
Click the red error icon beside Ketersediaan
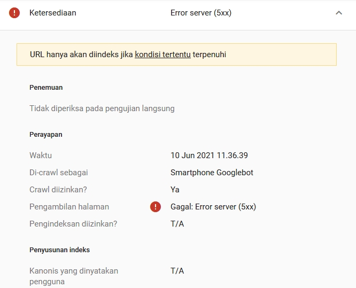[x=14, y=13]
